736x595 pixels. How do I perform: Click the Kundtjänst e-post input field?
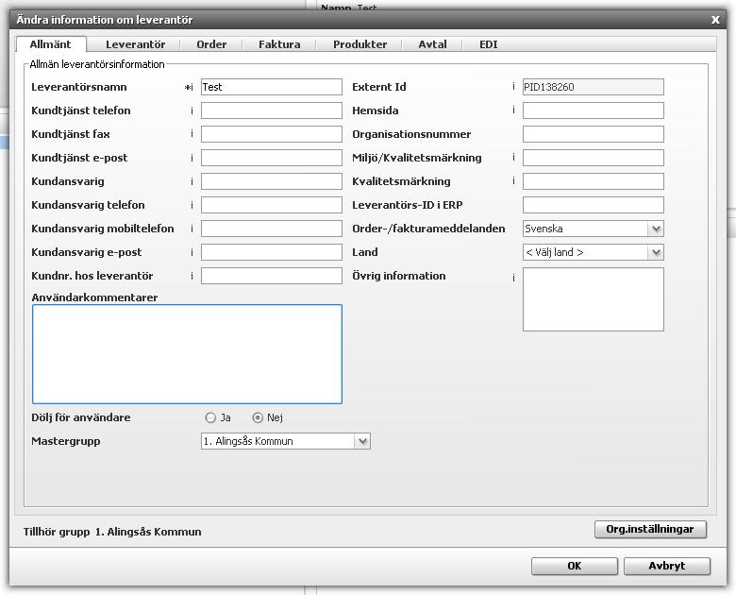pos(272,158)
